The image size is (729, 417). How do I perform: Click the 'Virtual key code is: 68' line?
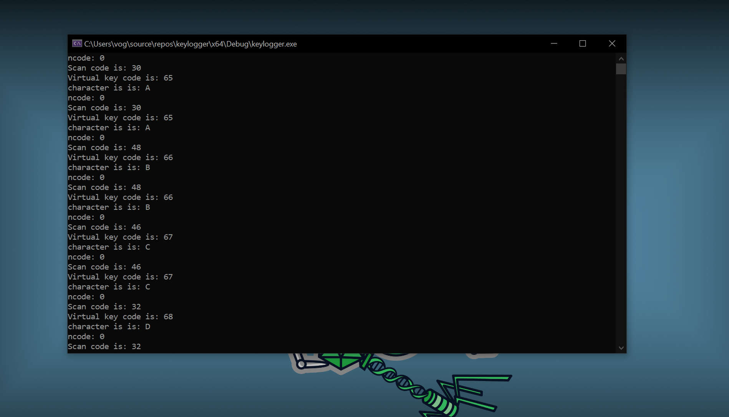tap(120, 317)
